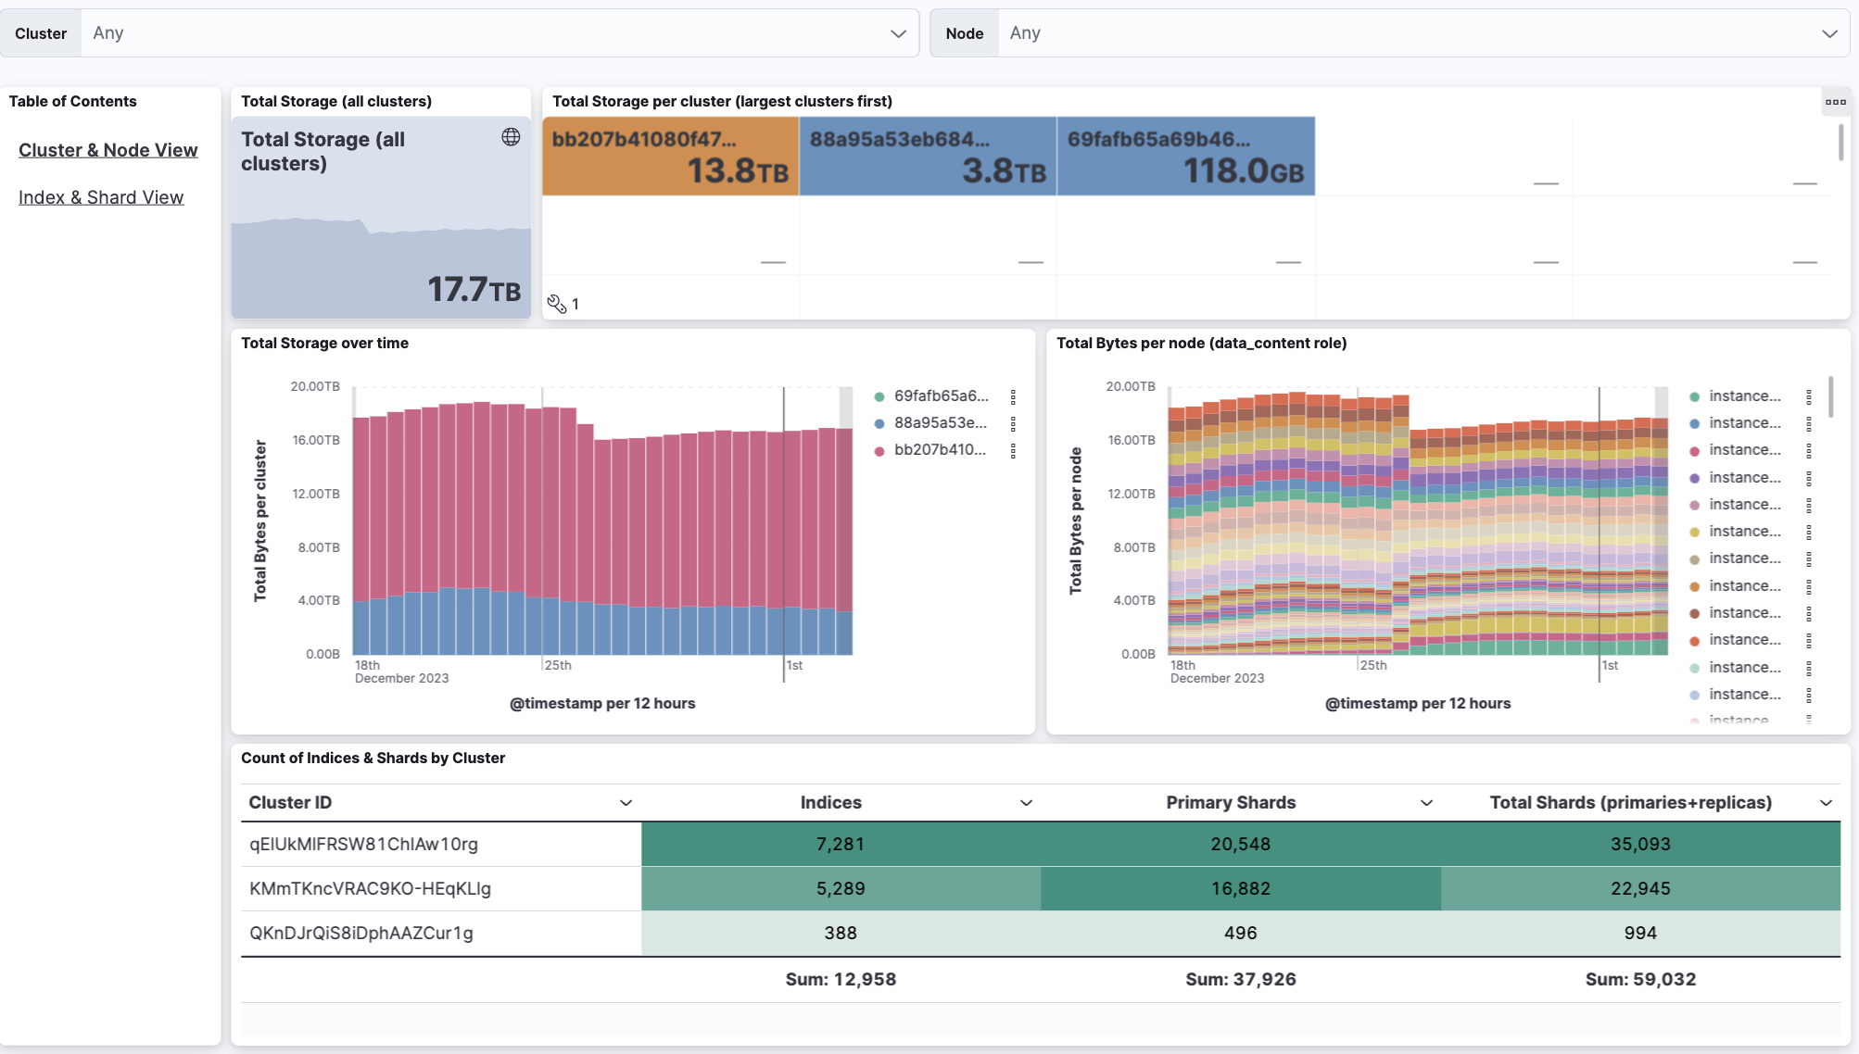1859x1054 pixels.
Task: Click the globe icon on Total Storage panel
Action: pyautogui.click(x=511, y=137)
